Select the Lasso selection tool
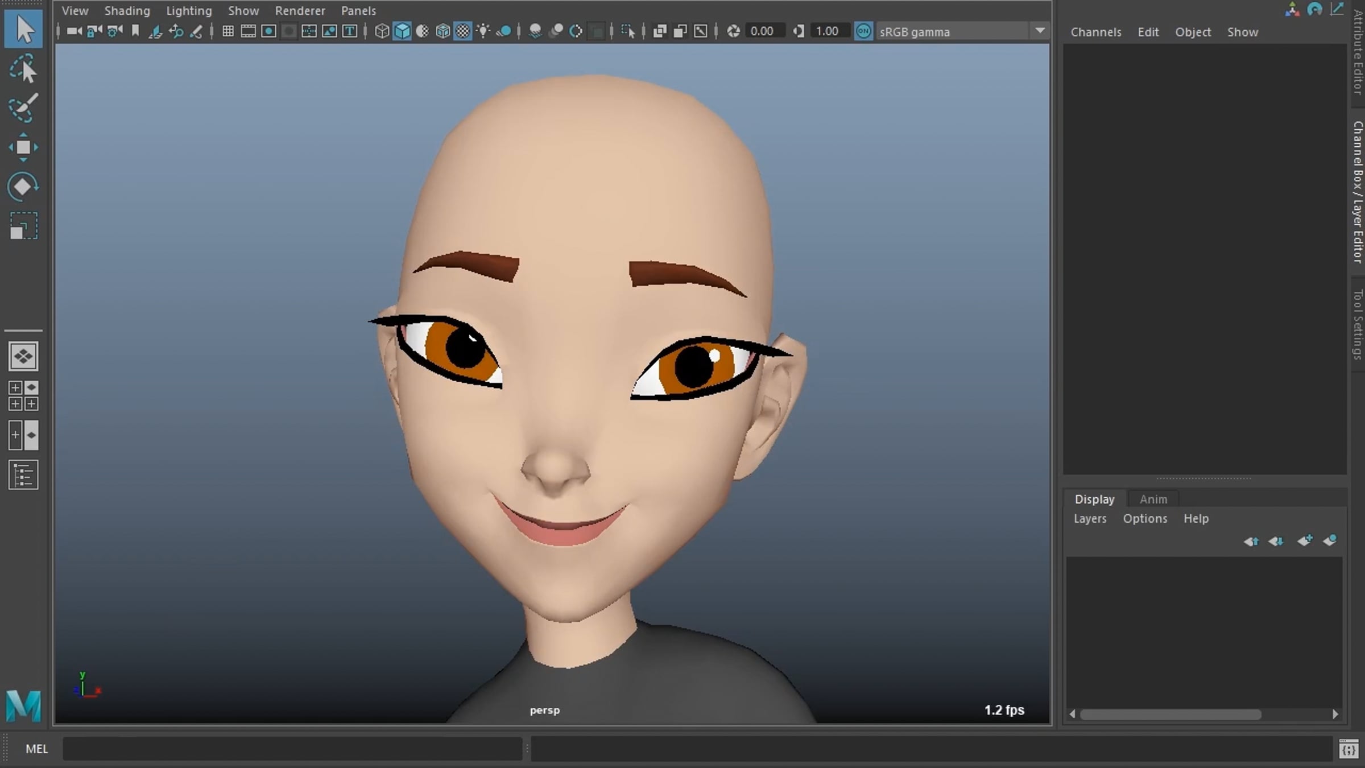1365x768 pixels. pos(23,68)
